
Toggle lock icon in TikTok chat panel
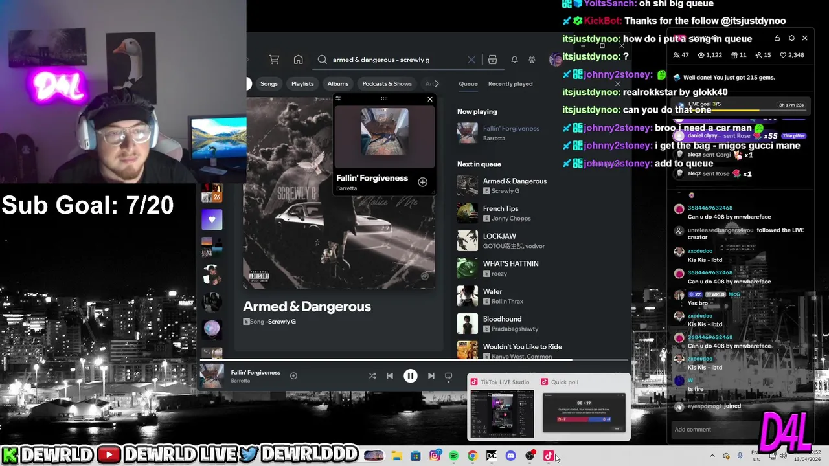pyautogui.click(x=777, y=38)
